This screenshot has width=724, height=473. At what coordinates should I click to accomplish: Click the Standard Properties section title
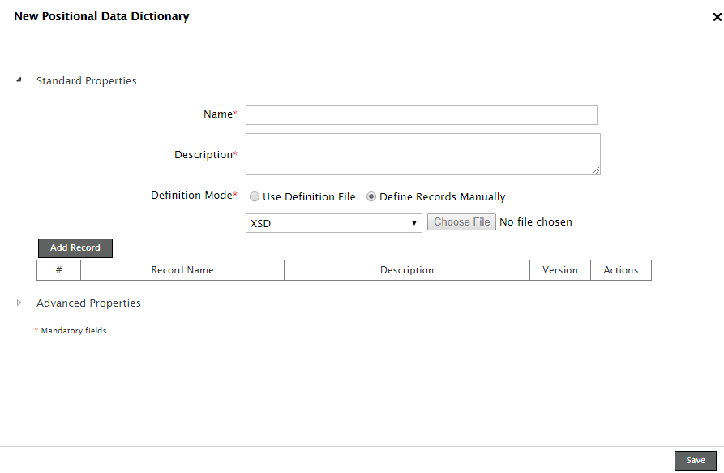click(x=86, y=80)
